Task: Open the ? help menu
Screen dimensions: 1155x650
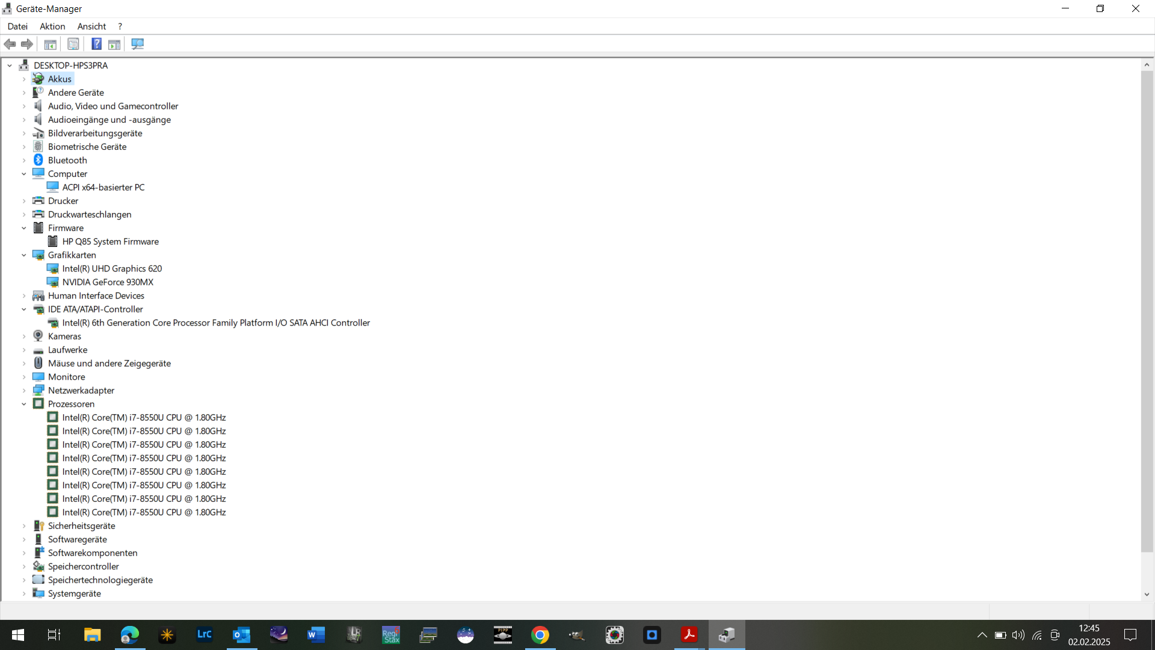Action: (120, 26)
